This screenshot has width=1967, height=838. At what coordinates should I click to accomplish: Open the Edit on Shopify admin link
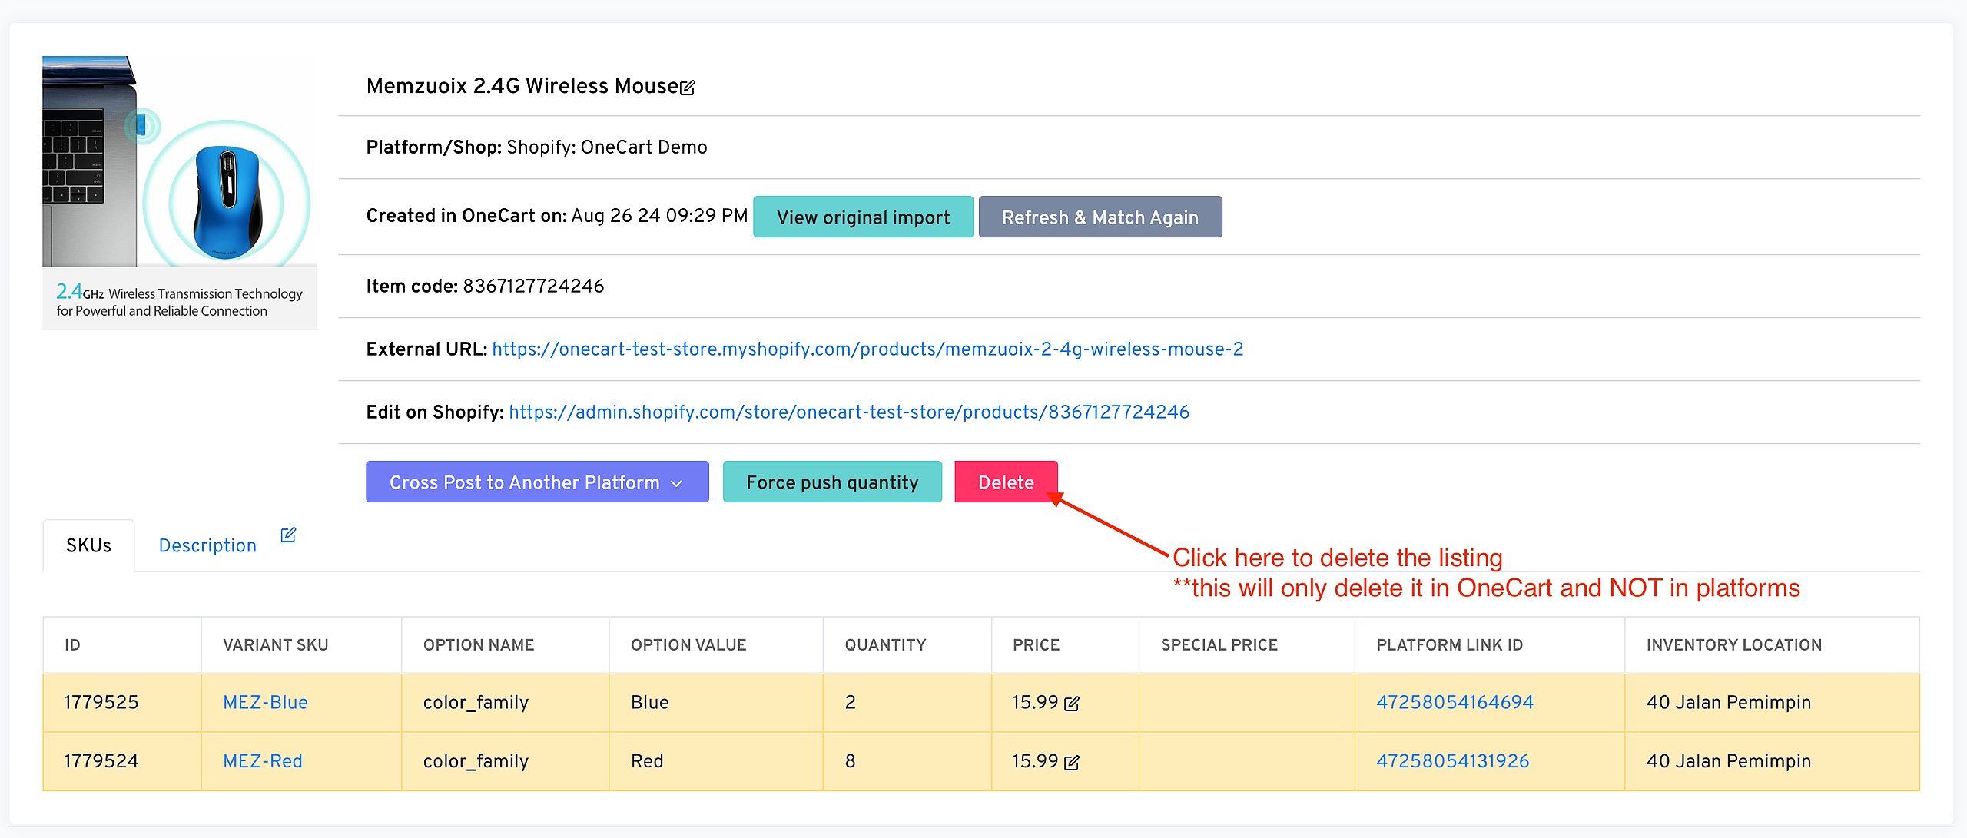tap(848, 412)
